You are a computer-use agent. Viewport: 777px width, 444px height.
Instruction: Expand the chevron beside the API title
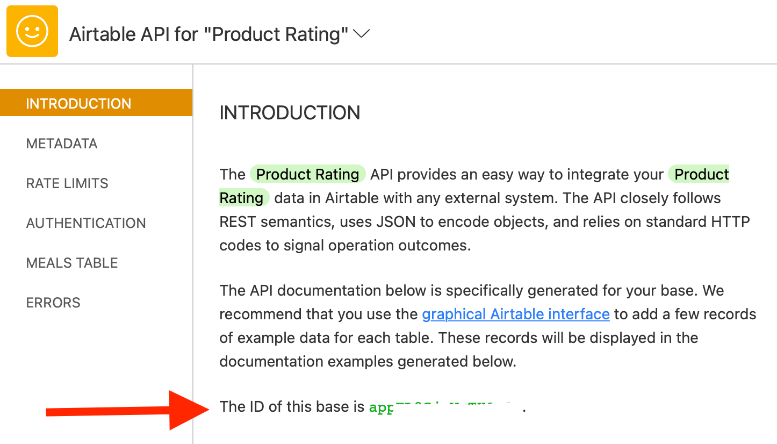point(362,34)
